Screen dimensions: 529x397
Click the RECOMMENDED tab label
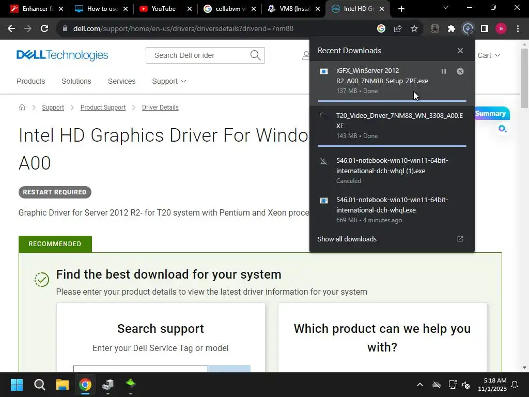coord(55,244)
